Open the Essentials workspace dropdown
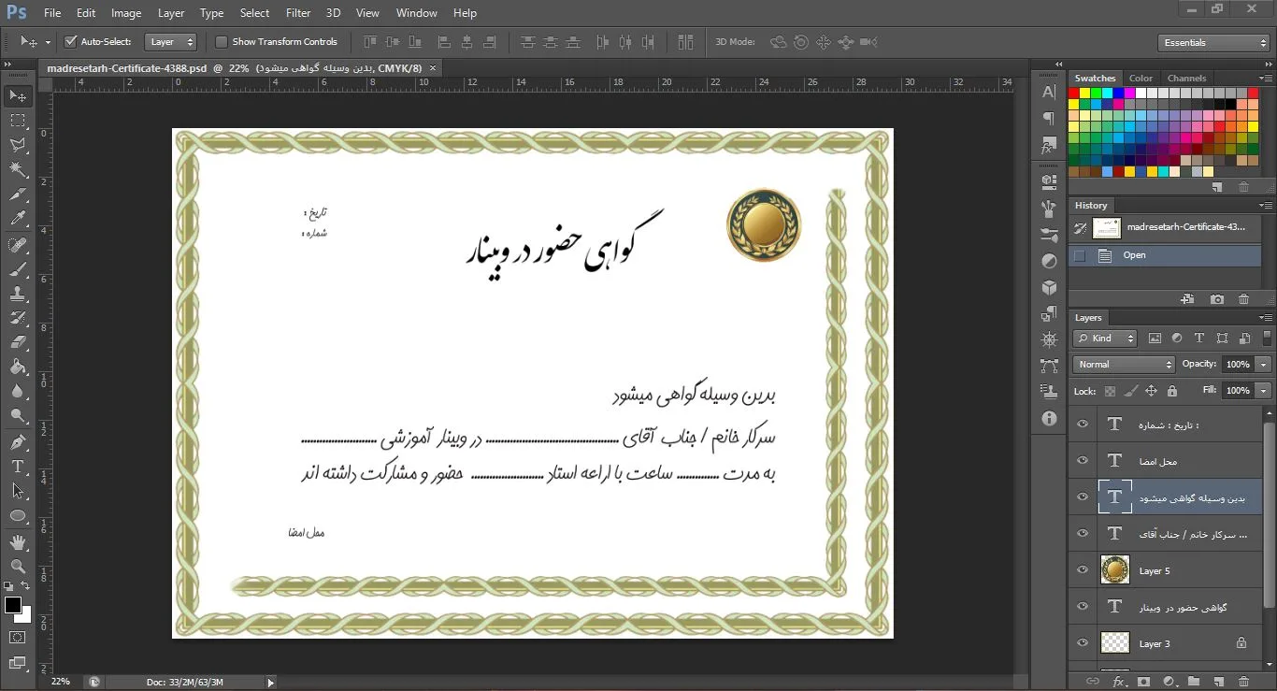The width and height of the screenshot is (1277, 691). pyautogui.click(x=1212, y=43)
